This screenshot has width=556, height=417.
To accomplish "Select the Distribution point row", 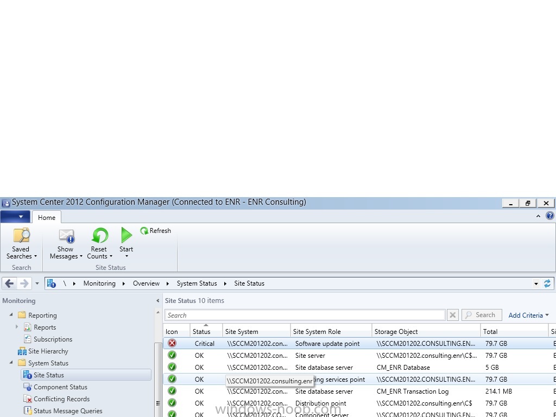I will pyautogui.click(x=359, y=403).
